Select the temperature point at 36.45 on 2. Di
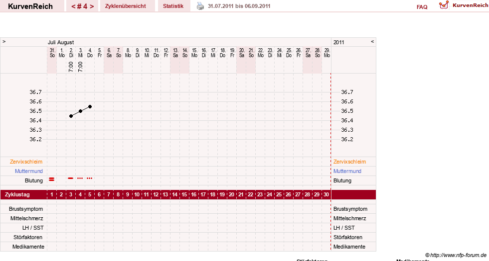This screenshot has width=489, height=261. pyautogui.click(x=71, y=116)
